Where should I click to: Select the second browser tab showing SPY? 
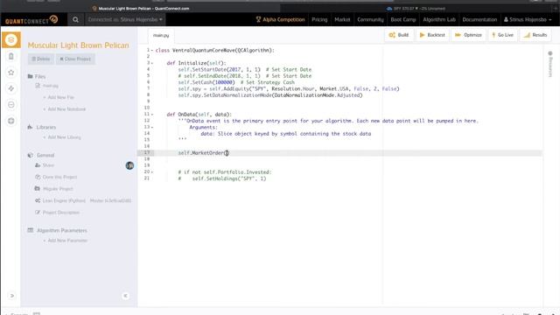click(x=416, y=8)
